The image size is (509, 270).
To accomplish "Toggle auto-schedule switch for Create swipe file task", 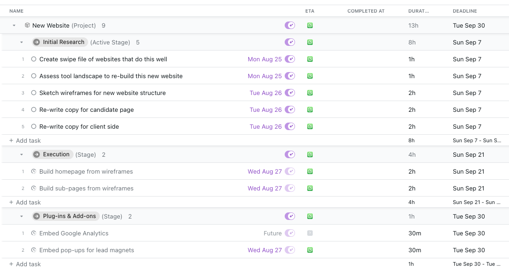I will point(290,59).
